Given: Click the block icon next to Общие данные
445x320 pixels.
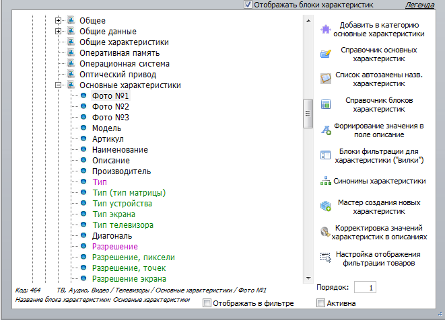Looking at the screenshot, I should point(71,31).
